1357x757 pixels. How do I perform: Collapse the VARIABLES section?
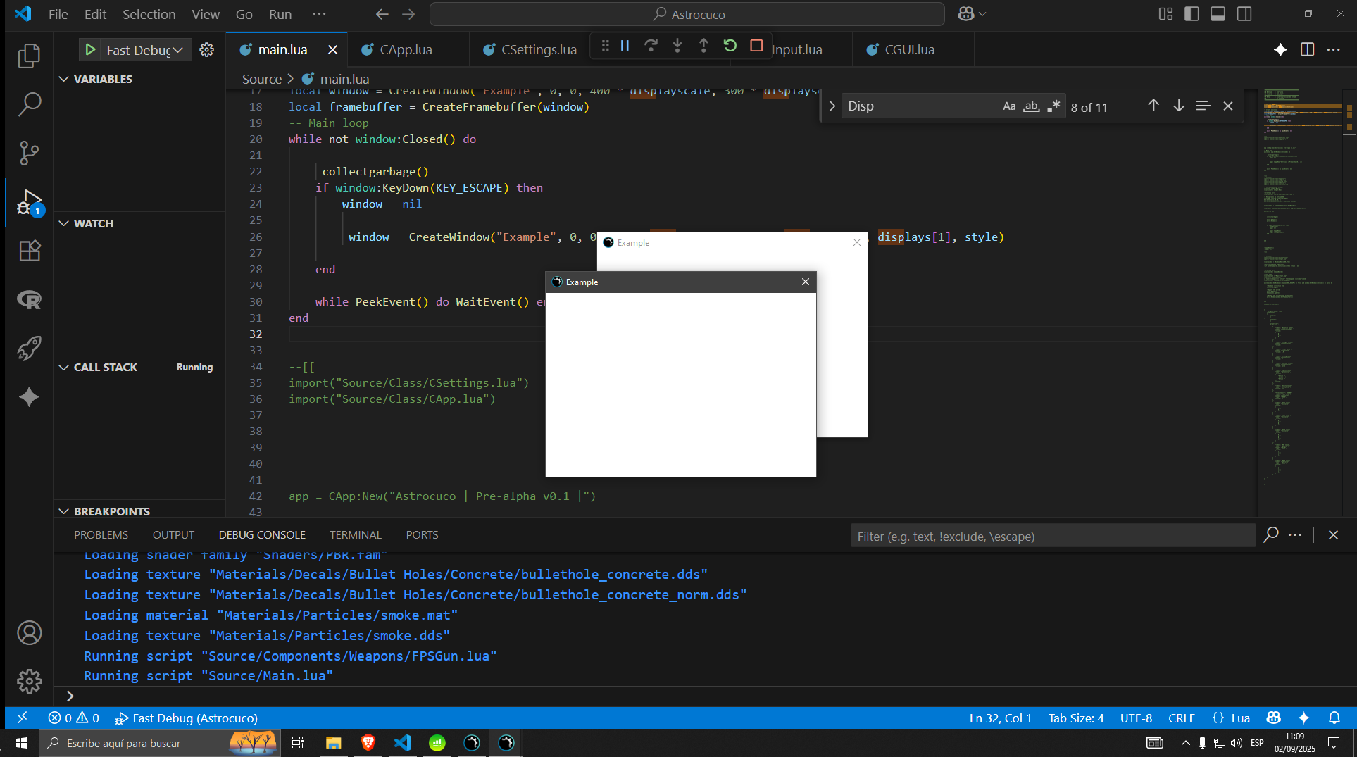point(64,79)
